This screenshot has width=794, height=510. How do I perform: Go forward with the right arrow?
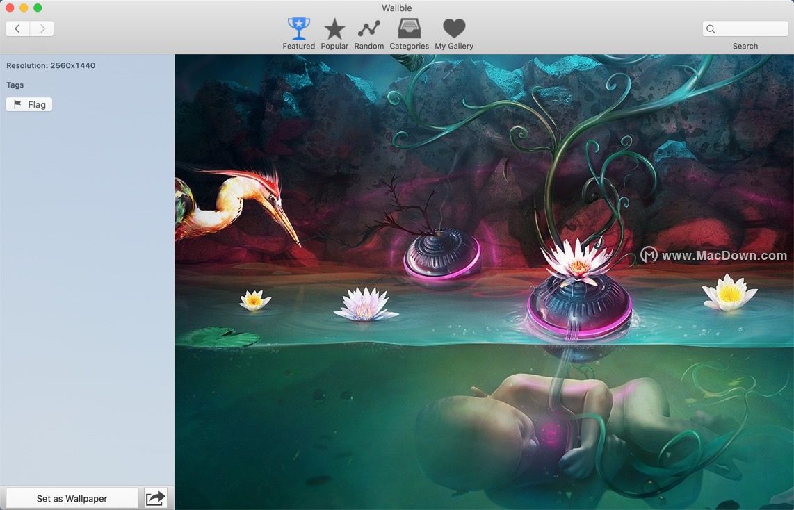(x=42, y=29)
